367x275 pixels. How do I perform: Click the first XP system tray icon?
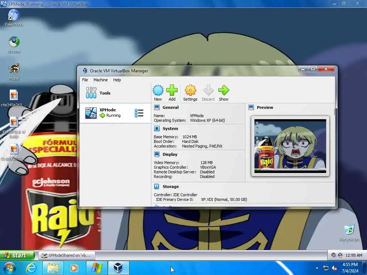tap(333, 255)
